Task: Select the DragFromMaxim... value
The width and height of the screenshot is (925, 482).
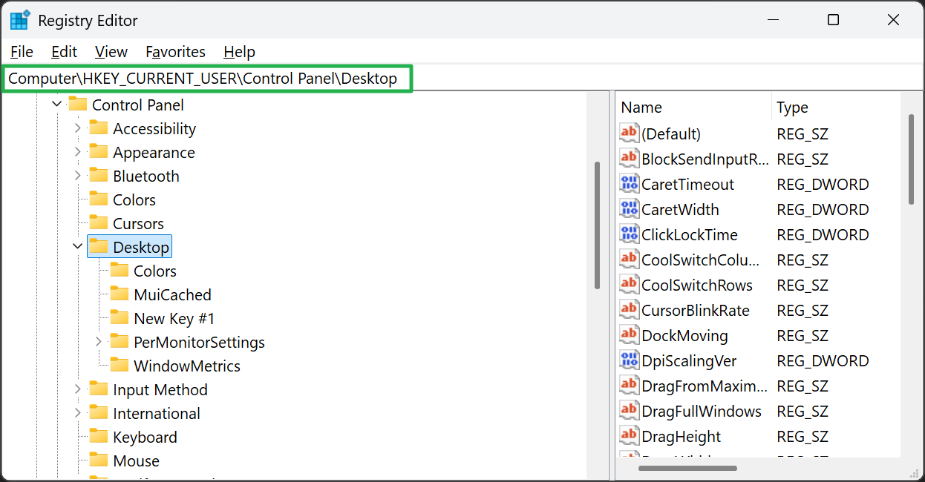Action: coord(705,386)
